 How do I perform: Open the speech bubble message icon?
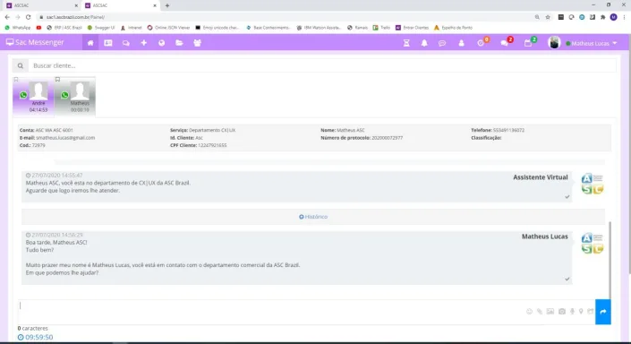(x=442, y=43)
